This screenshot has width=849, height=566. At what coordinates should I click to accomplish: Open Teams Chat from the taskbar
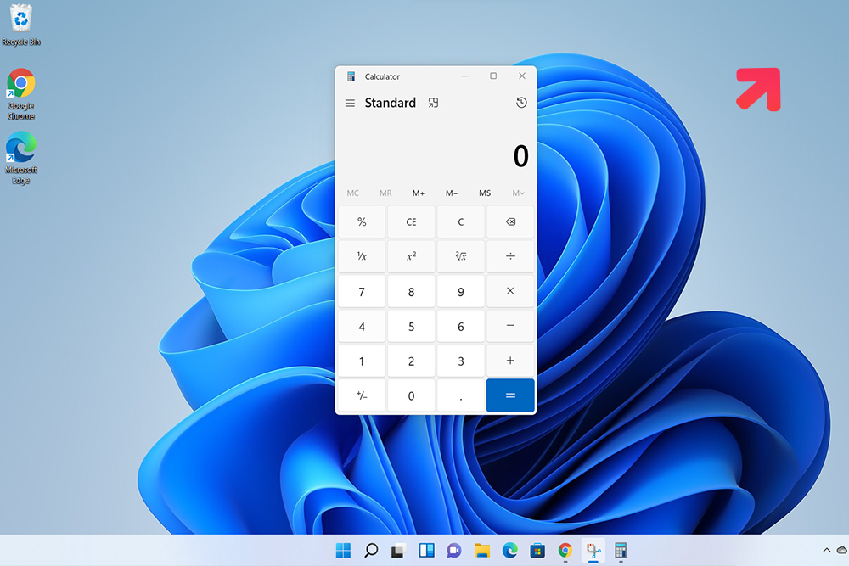coord(453,551)
